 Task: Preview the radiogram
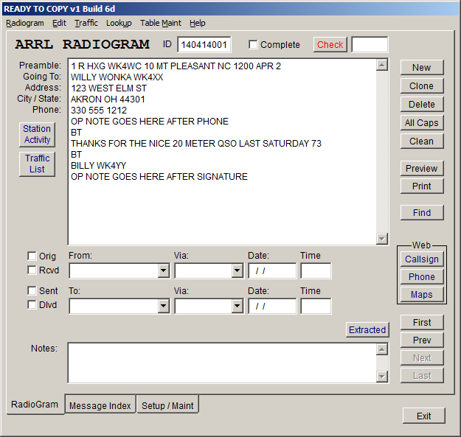point(422,168)
